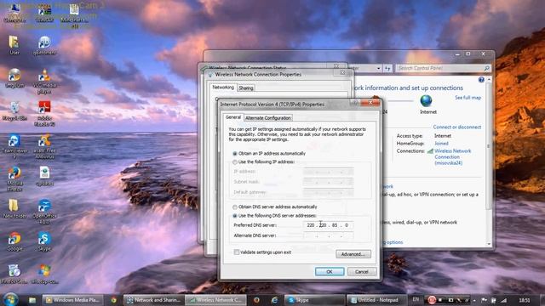Open the User folder desktop icon
The height and width of the screenshot is (306, 545).
click(14, 45)
